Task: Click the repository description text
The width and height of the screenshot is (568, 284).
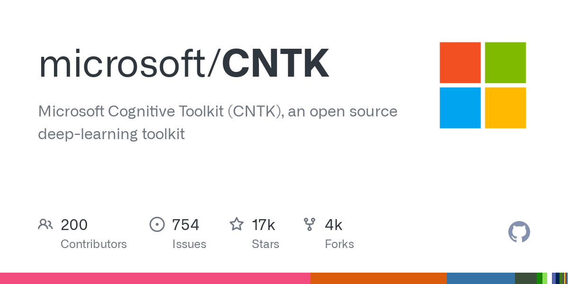Action: (x=218, y=123)
